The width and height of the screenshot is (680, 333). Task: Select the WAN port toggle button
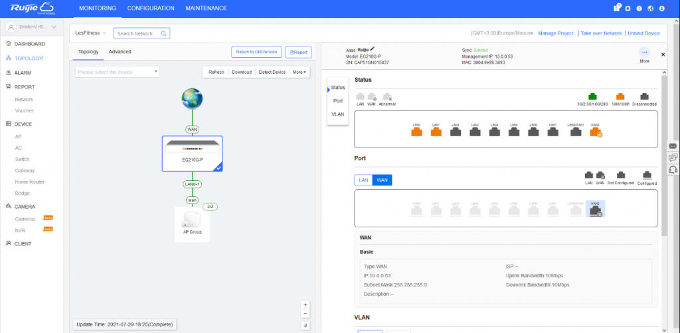pos(382,179)
